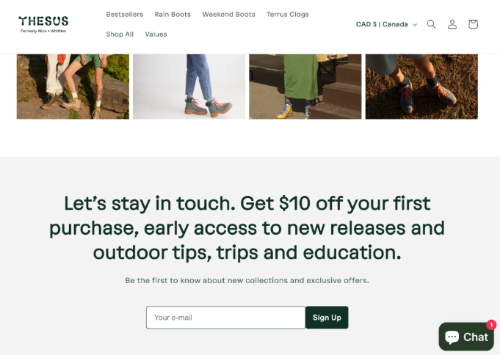Click the Thesus logo
The height and width of the screenshot is (355, 500).
point(43,24)
